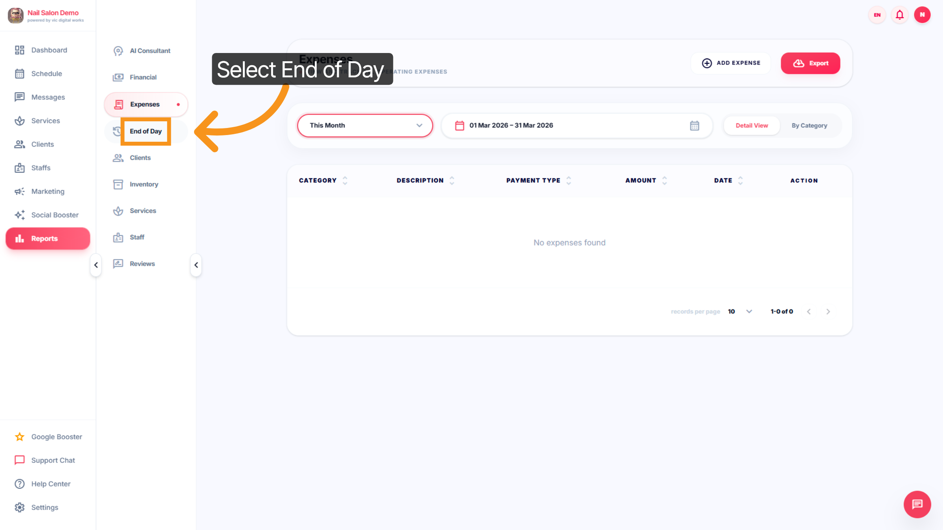
Task: Click the EN language selector icon
Action: pyautogui.click(x=877, y=15)
